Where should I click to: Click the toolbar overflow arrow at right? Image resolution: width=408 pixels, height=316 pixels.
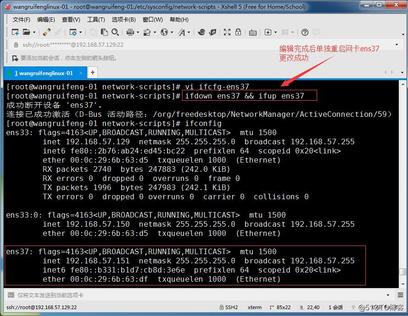click(x=403, y=34)
